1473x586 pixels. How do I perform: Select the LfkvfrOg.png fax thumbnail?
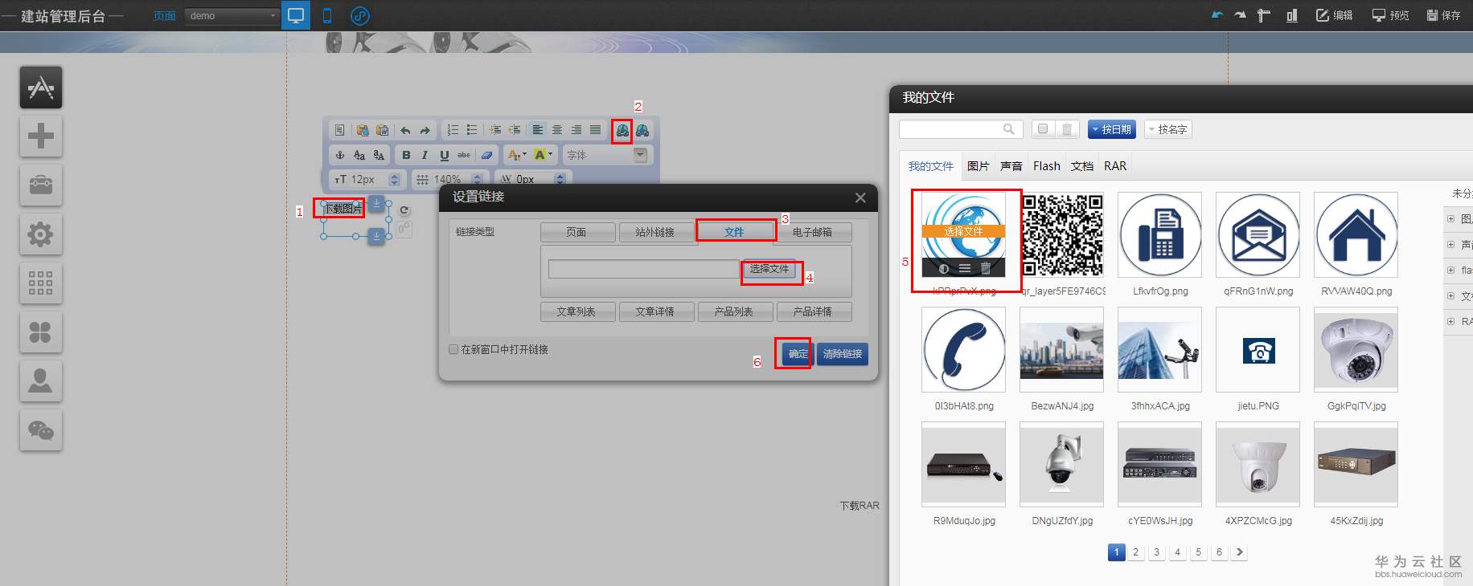click(x=1160, y=234)
